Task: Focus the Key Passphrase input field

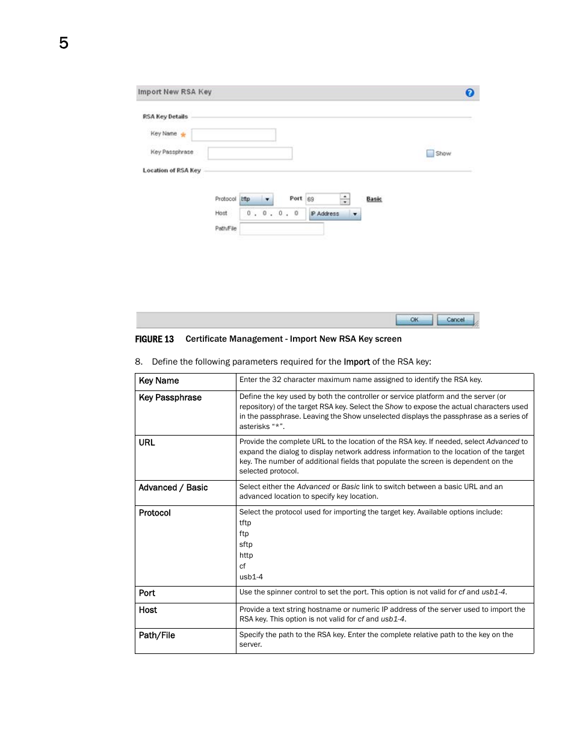Action: 250,153
